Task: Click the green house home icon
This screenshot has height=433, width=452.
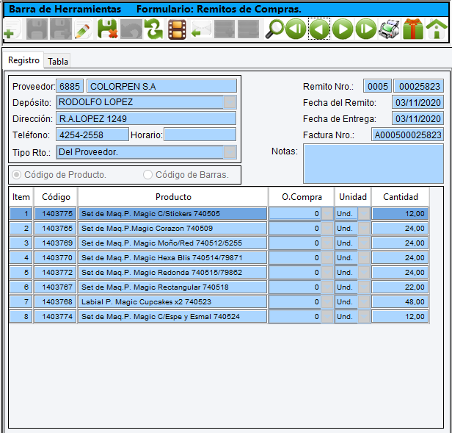Action: [437, 30]
